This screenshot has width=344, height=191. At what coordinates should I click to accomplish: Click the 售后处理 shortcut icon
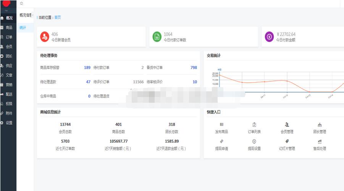coord(320,142)
